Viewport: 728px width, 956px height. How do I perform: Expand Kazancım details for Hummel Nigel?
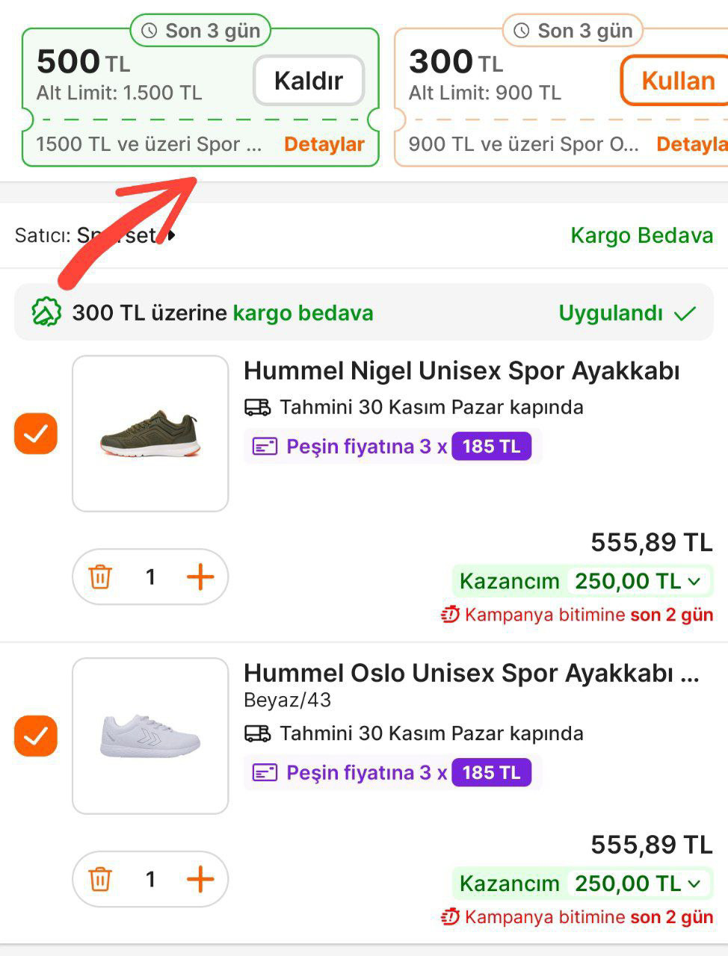[693, 581]
